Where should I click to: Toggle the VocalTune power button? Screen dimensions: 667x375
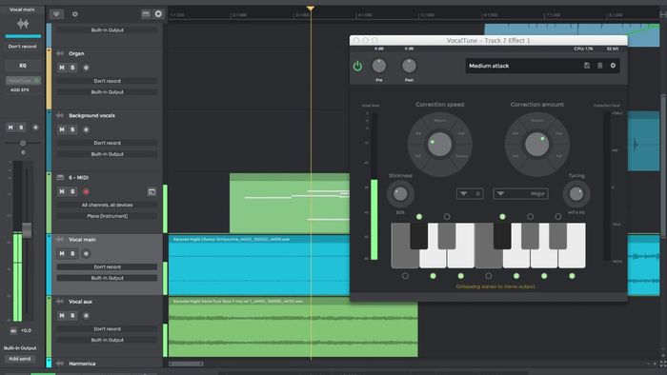pyautogui.click(x=357, y=67)
